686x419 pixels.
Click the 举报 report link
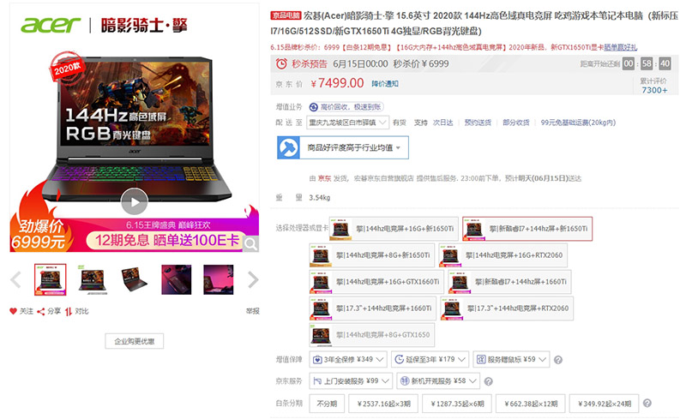tap(252, 311)
